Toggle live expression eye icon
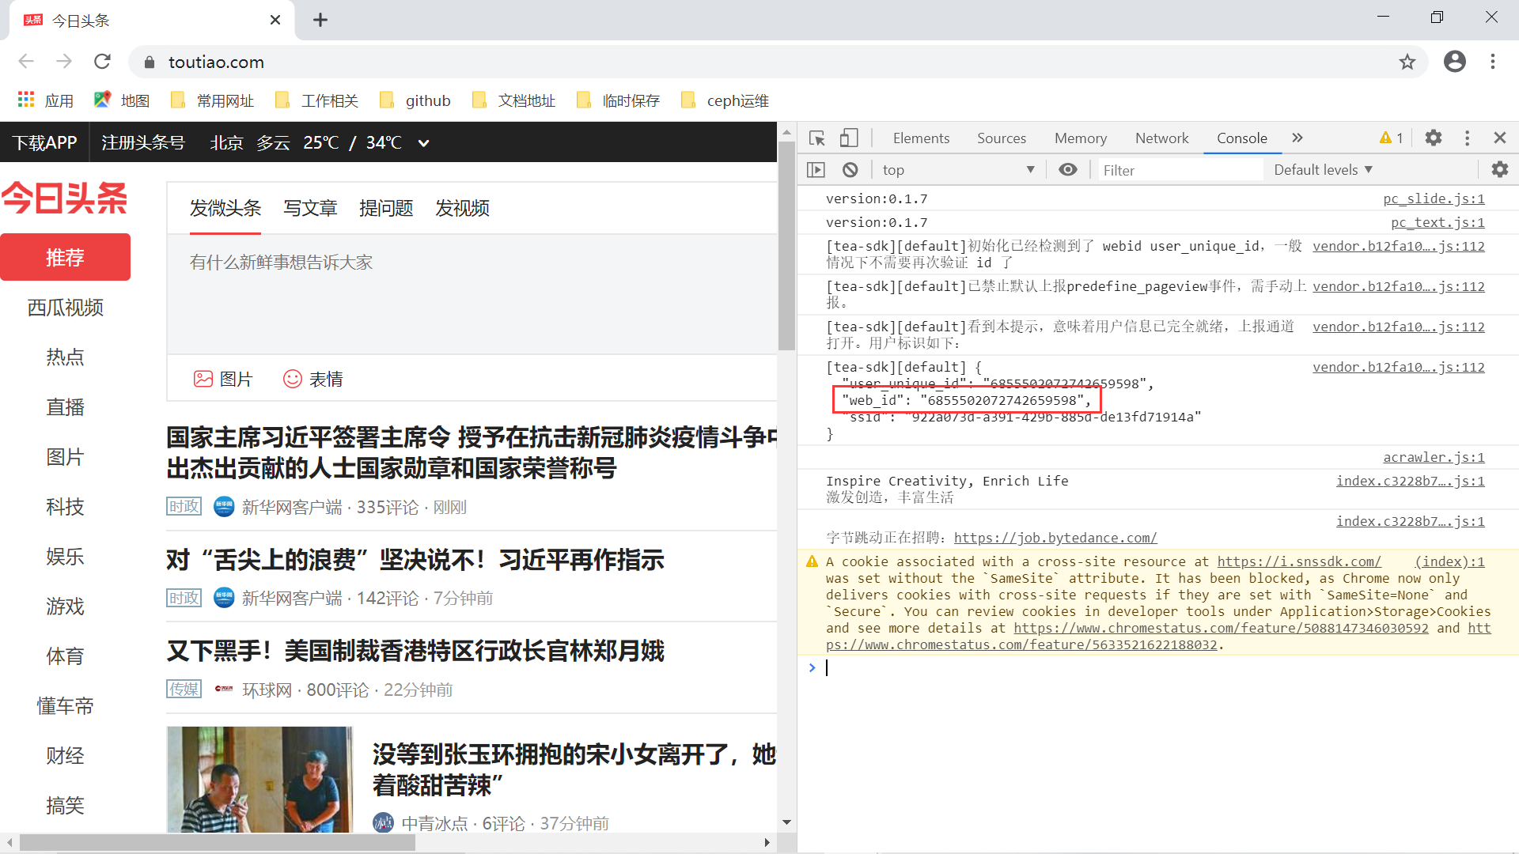The width and height of the screenshot is (1519, 854). 1068,170
